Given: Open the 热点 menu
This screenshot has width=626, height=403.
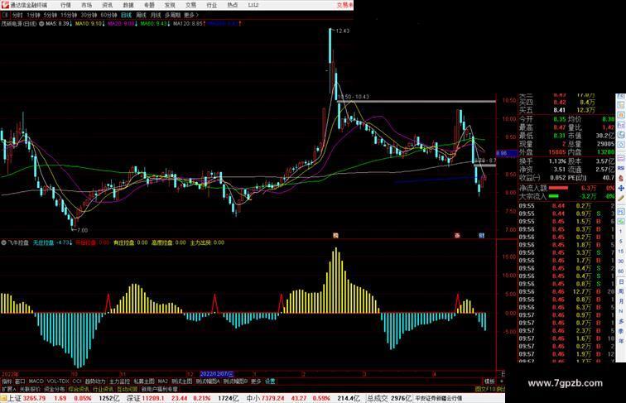Looking at the screenshot, I should click(x=233, y=5).
